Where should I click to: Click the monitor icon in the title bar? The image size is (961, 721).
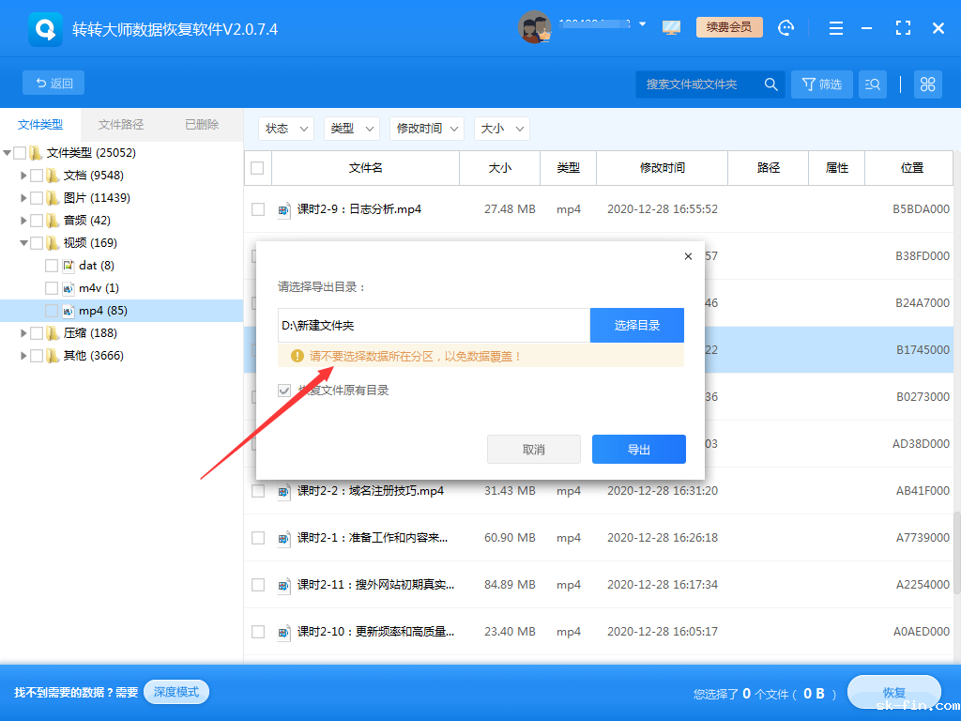coord(670,27)
